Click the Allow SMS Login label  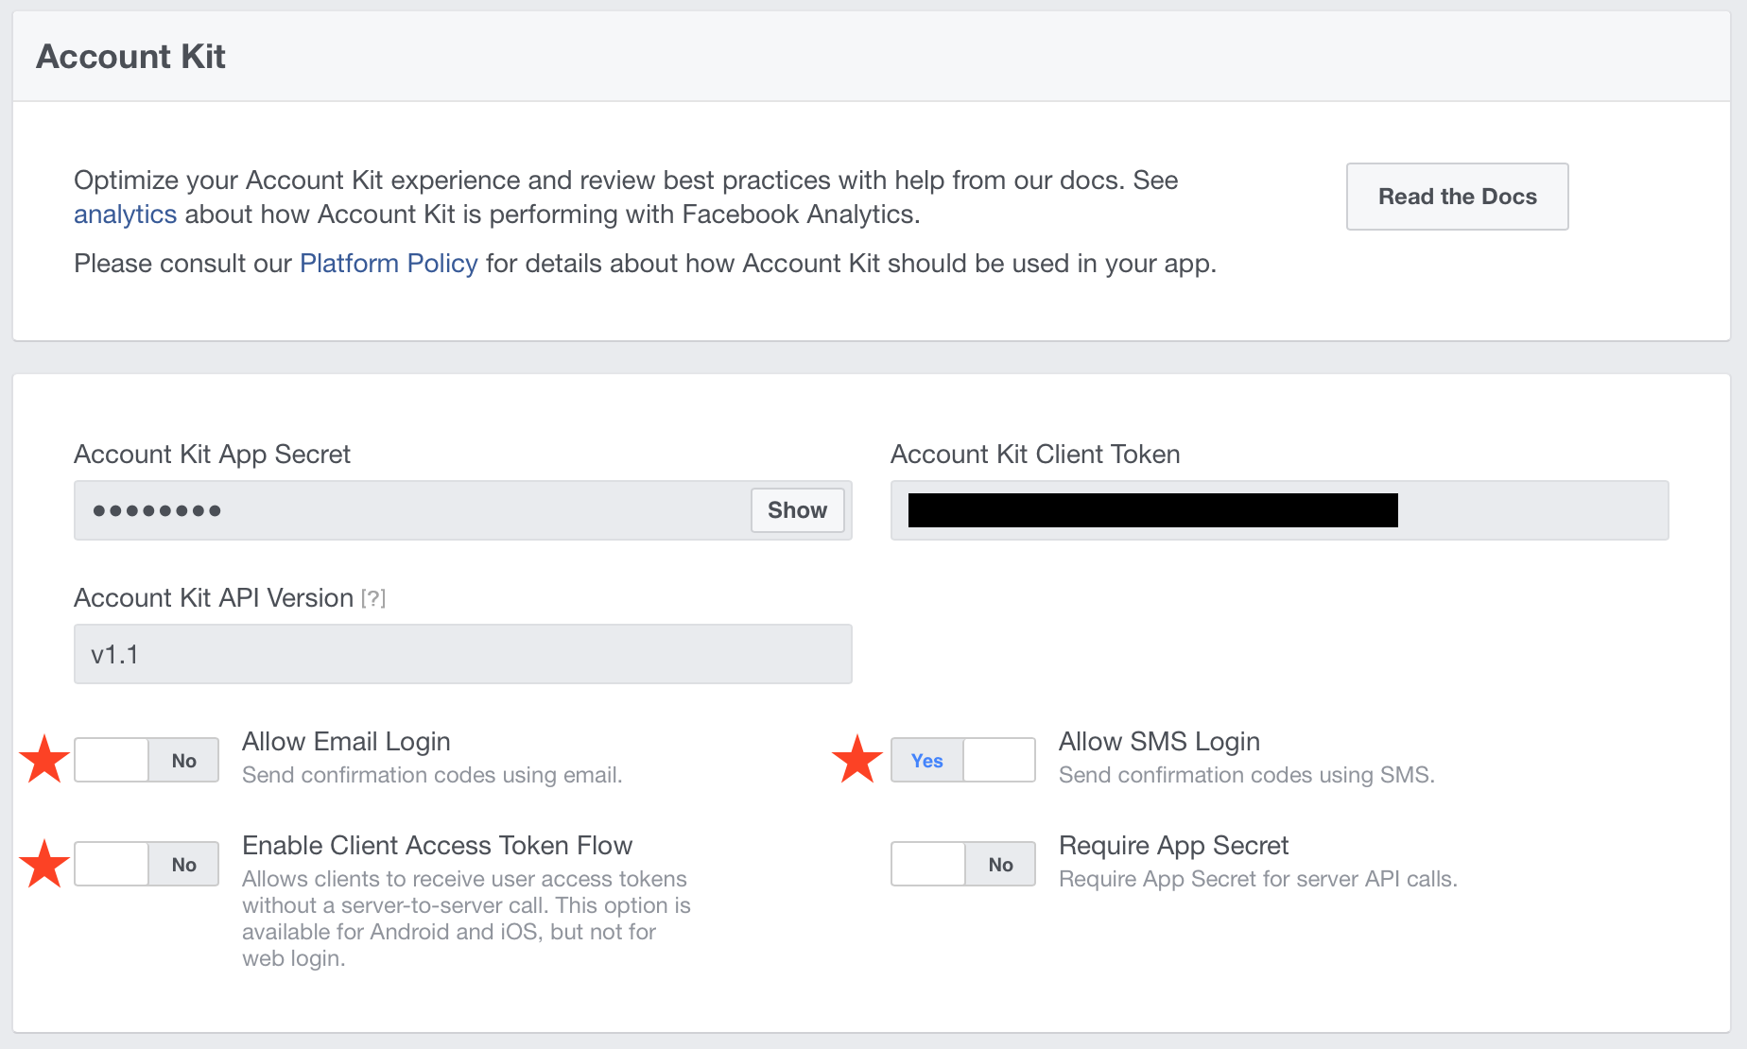[1159, 742]
